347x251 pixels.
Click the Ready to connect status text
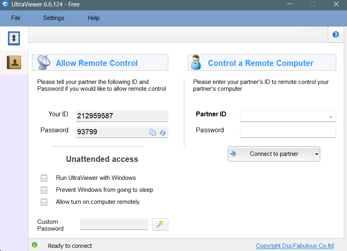(70, 246)
